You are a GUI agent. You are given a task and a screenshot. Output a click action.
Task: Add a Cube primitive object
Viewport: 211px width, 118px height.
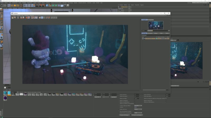[47, 6]
